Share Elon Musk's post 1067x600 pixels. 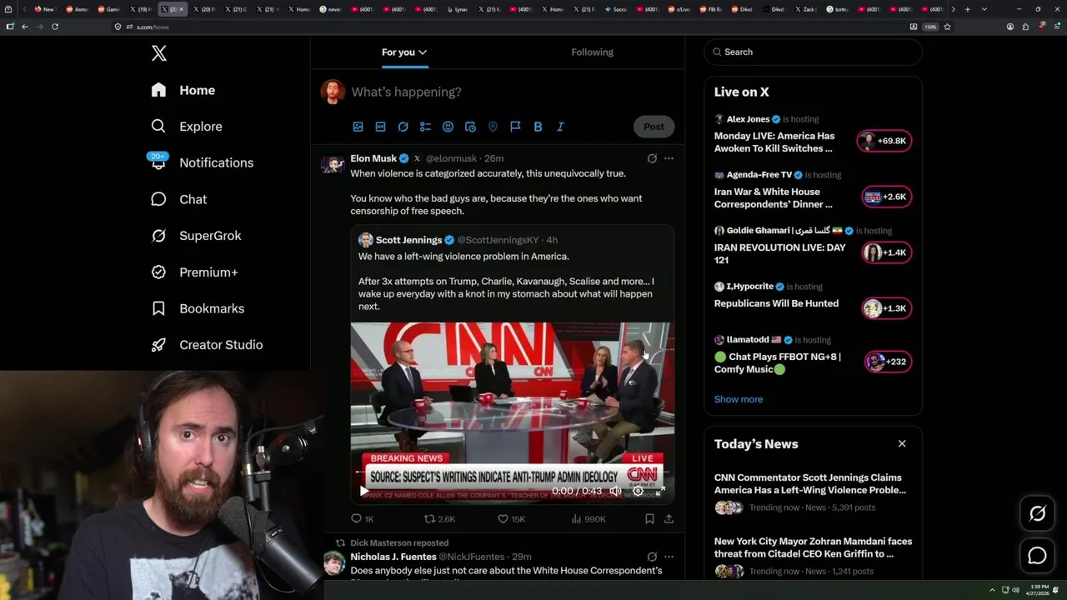(x=669, y=519)
